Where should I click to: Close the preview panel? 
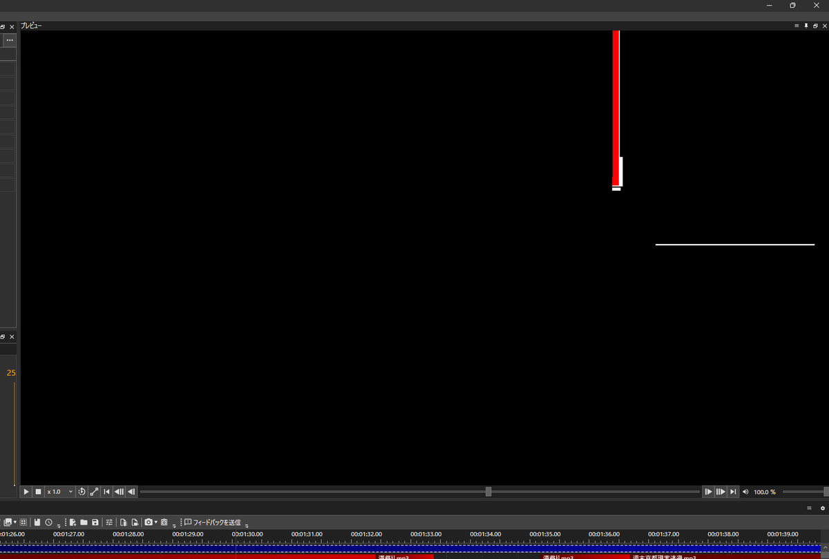click(x=824, y=25)
